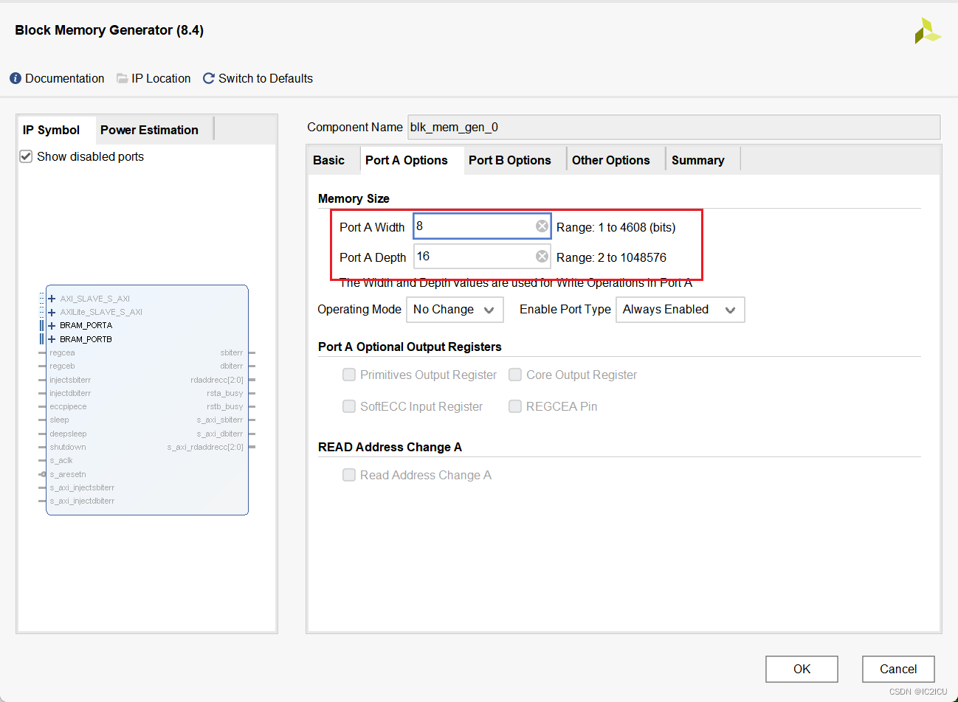Select the sleep port label
The width and height of the screenshot is (958, 702).
point(59,420)
